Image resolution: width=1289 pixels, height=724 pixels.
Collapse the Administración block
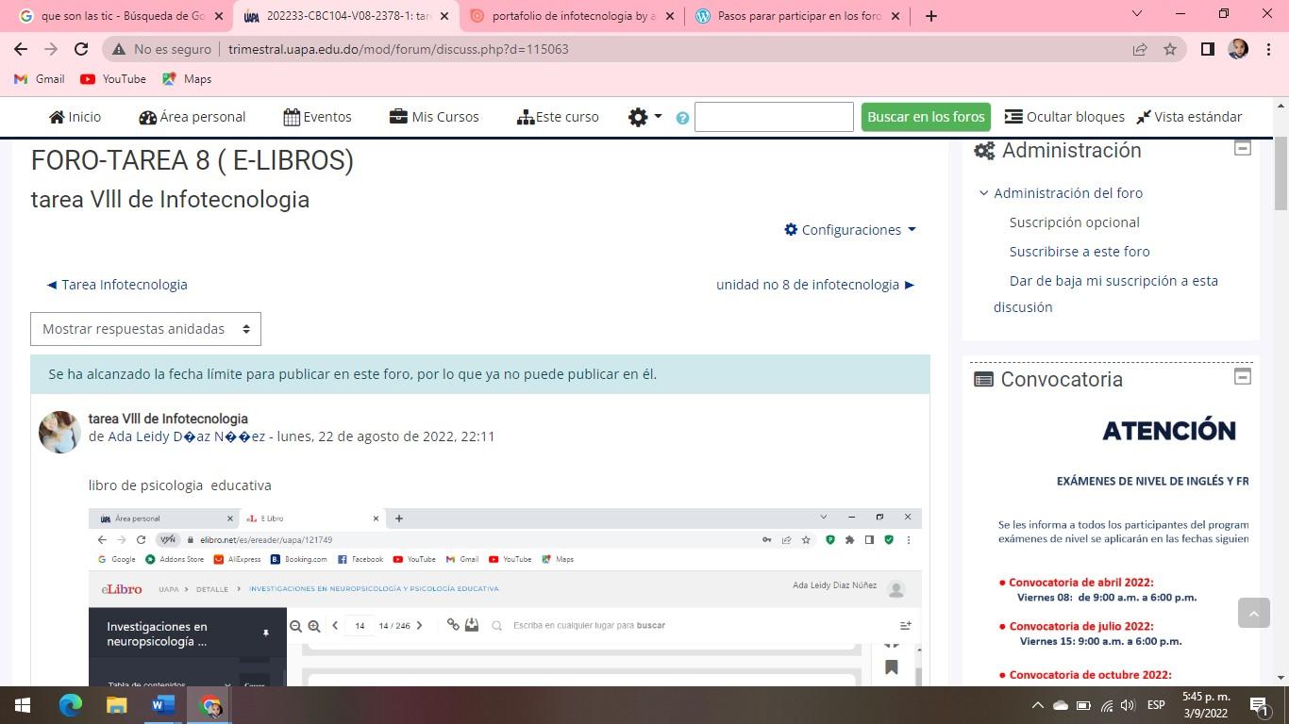coord(1243,148)
